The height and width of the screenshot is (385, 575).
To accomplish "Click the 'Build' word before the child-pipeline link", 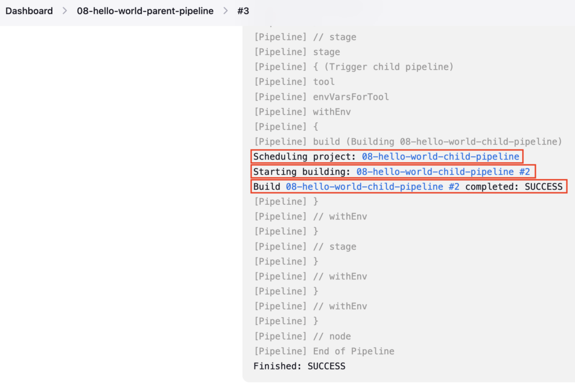I will (x=267, y=187).
